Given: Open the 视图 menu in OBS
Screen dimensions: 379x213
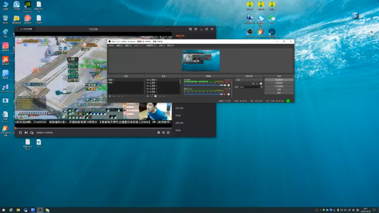Looking at the screenshot, I should 128,45.
